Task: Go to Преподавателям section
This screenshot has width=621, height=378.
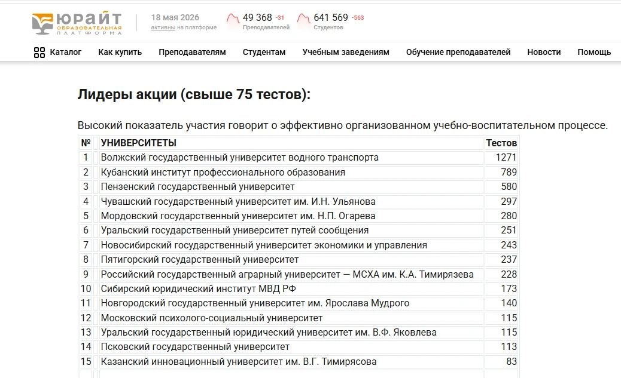Action: 192,52
